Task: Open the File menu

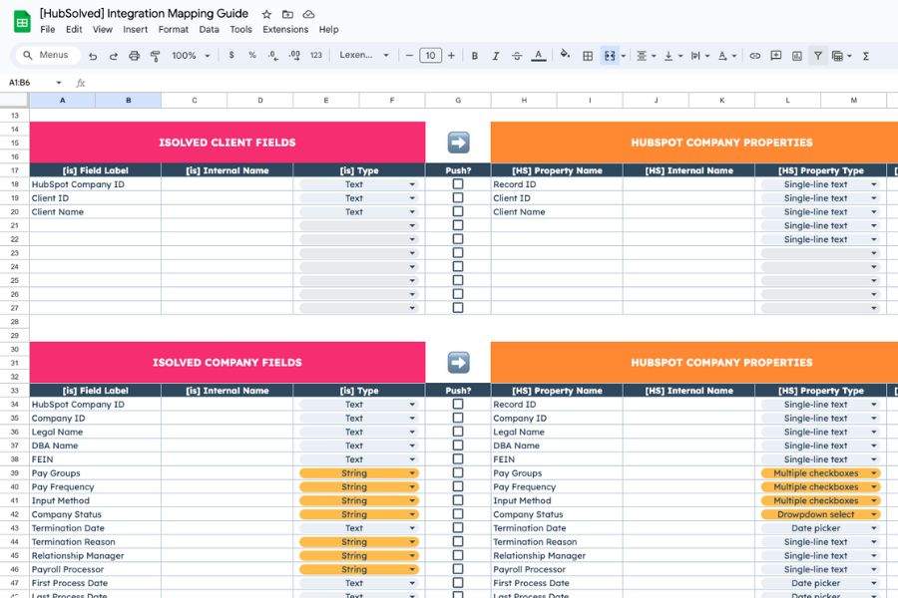Action: point(48,29)
